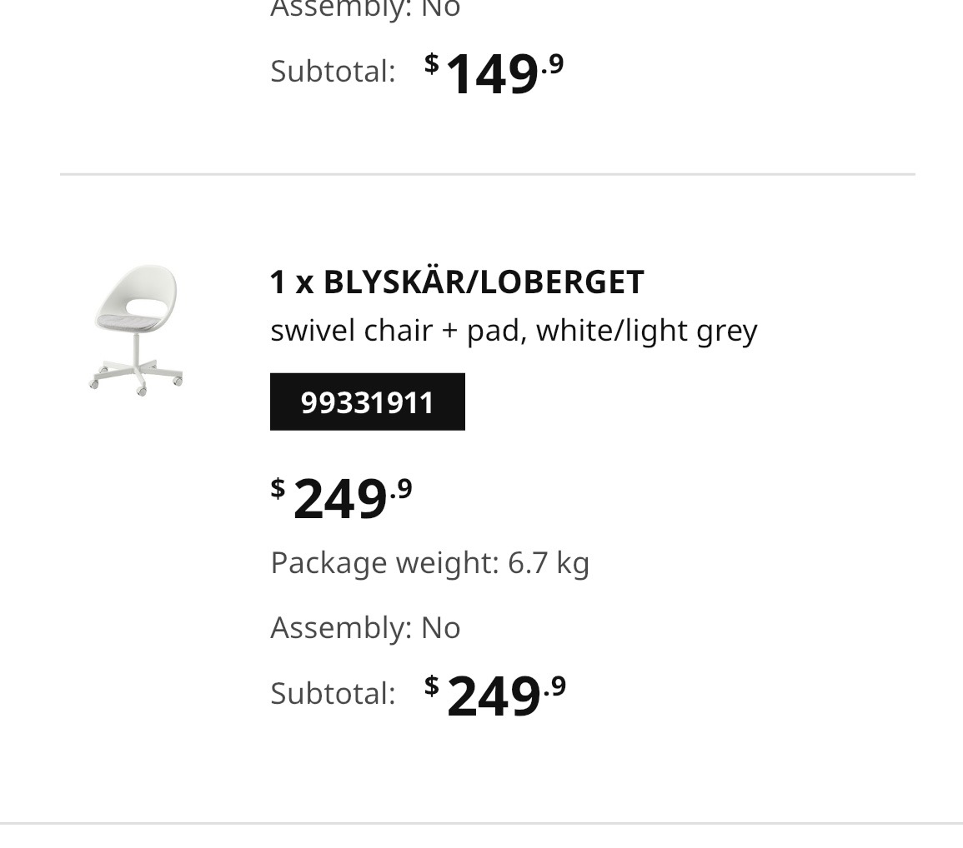The width and height of the screenshot is (963, 848).
Task: Click the $249.9 unit price below article number
Action: (341, 499)
